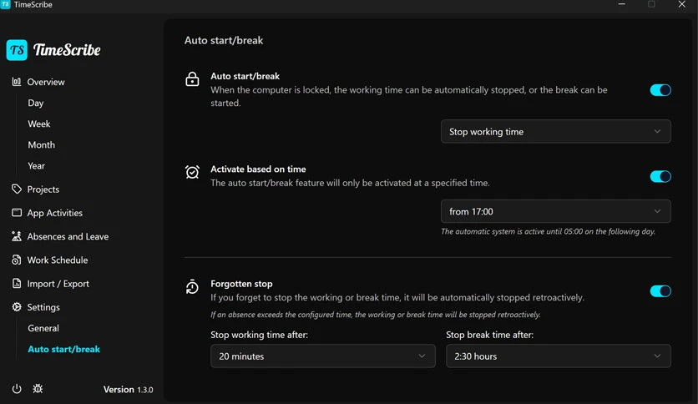Viewport: 698px width, 404px height.
Task: Open Absences and Leave page
Action: 68,236
